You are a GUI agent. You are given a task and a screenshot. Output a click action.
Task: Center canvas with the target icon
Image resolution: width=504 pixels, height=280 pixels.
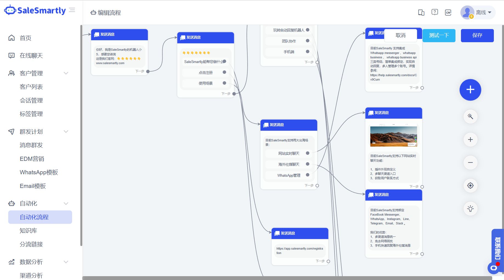(470, 185)
